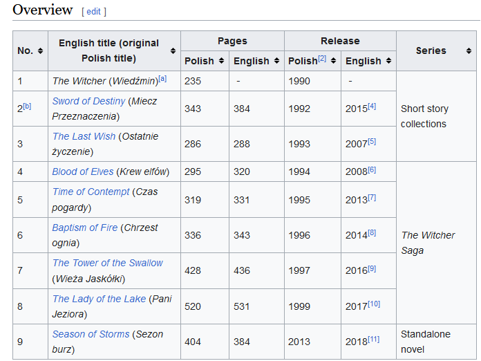Screen dimensions: 481x361
Task: Open the Time of Contempt article
Action: pos(91,192)
